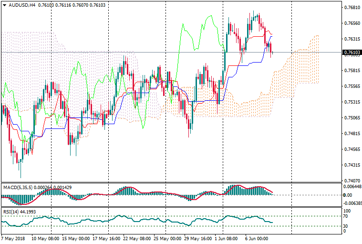
Task: Click the 25 May 00:00 time label
Action: [167, 238]
